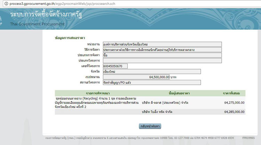Click the กลับหน้าค้นหา button

(x=150, y=126)
